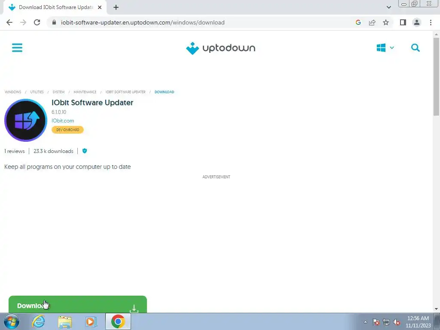Open a new browser tab
The height and width of the screenshot is (330, 440).
click(x=116, y=7)
